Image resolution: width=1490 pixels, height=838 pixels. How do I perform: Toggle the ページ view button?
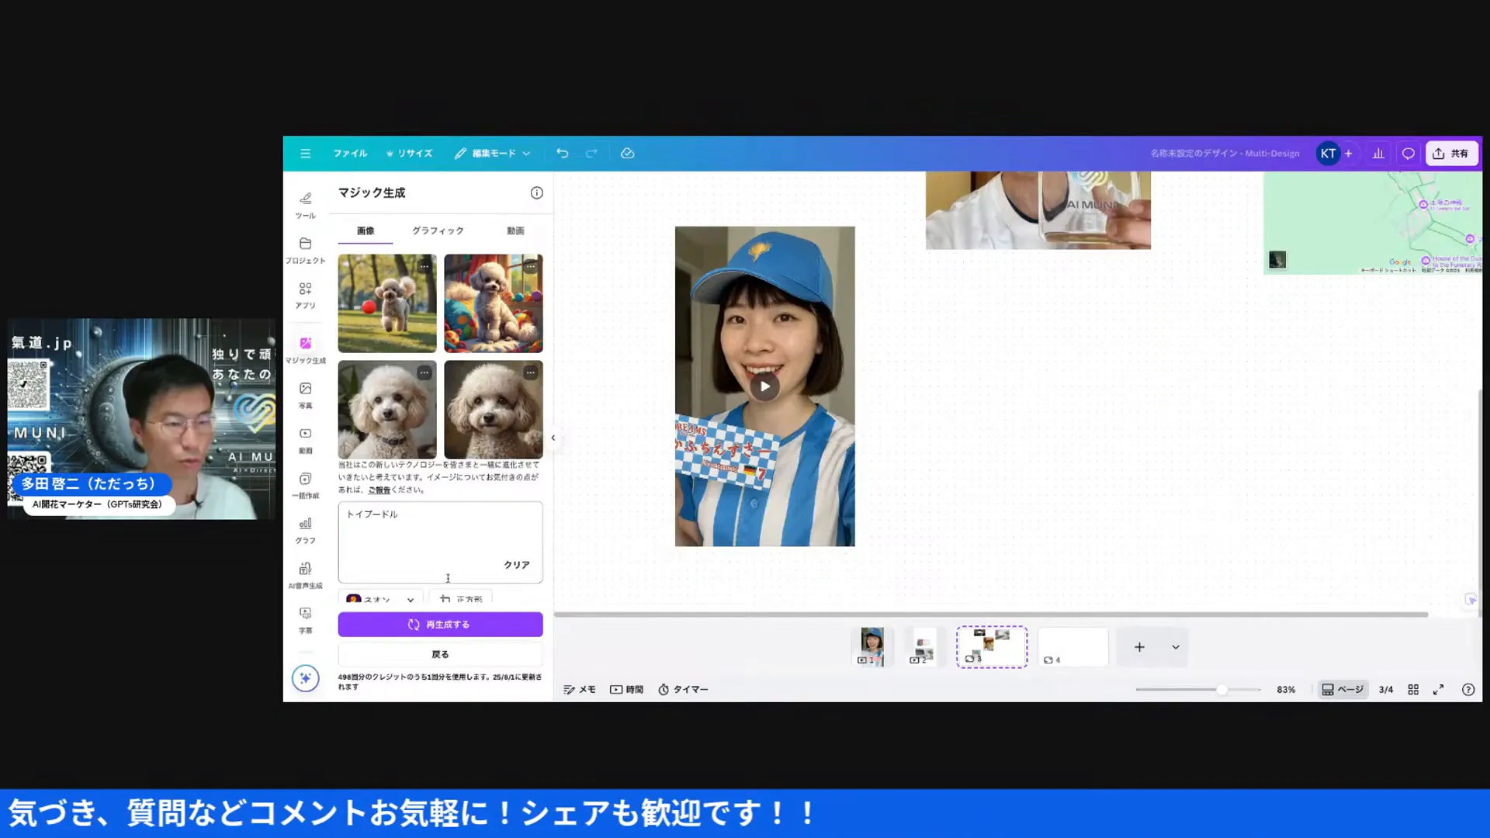[x=1343, y=690]
